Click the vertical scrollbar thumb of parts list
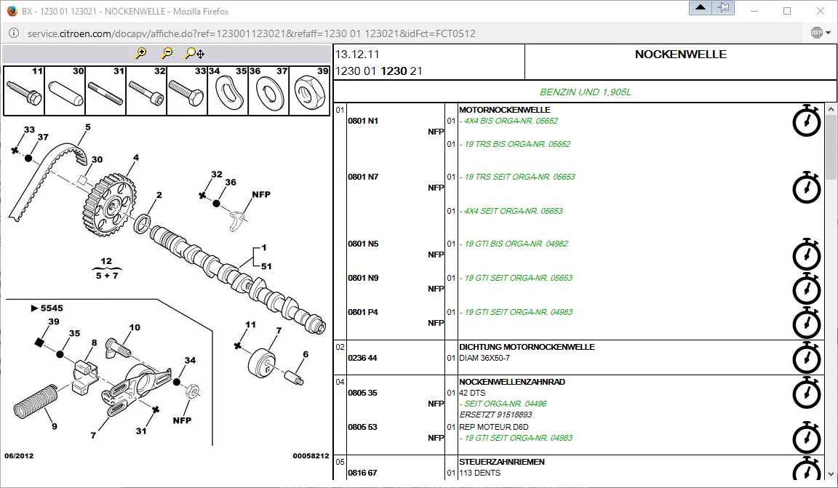Screen dimensions: 838x488 (x=831, y=148)
